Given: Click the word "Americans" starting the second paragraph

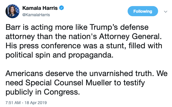Looking at the screenshot, I should coord(24,73).
